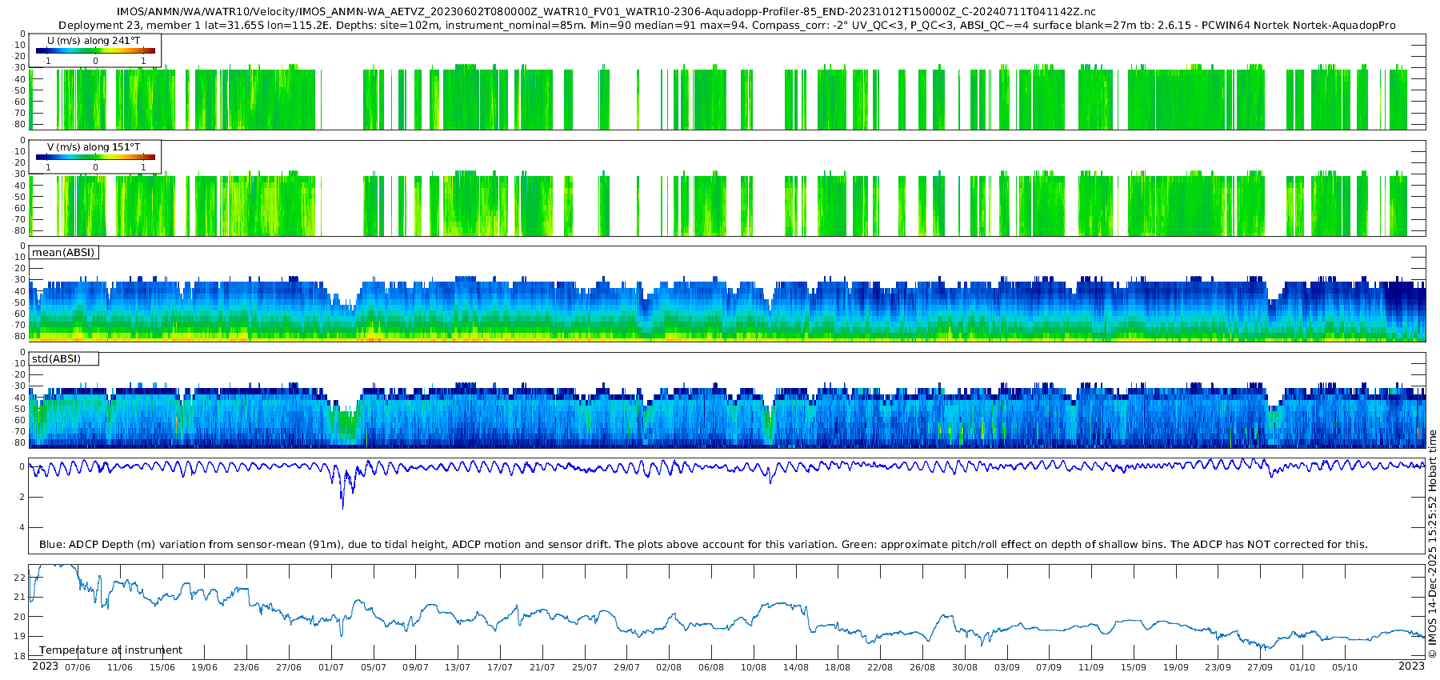Click the U velocity colorbar
The width and height of the screenshot is (1440, 680).
pos(95,51)
